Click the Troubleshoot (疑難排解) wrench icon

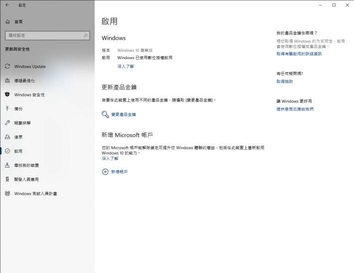pos(7,123)
